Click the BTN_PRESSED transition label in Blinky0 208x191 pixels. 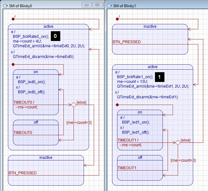[22, 173]
